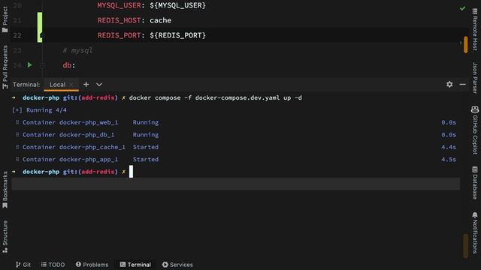This screenshot has height=270, width=481.
Task: Click the run gutter icon beside db
Action: [x=29, y=65]
